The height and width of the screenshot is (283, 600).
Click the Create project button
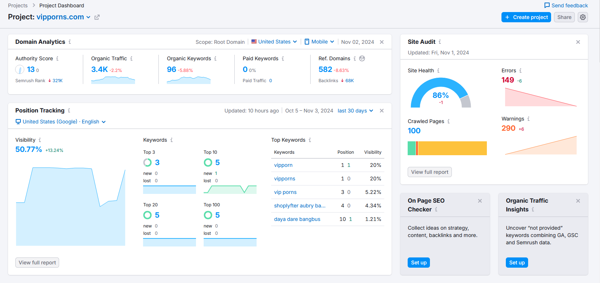point(526,17)
